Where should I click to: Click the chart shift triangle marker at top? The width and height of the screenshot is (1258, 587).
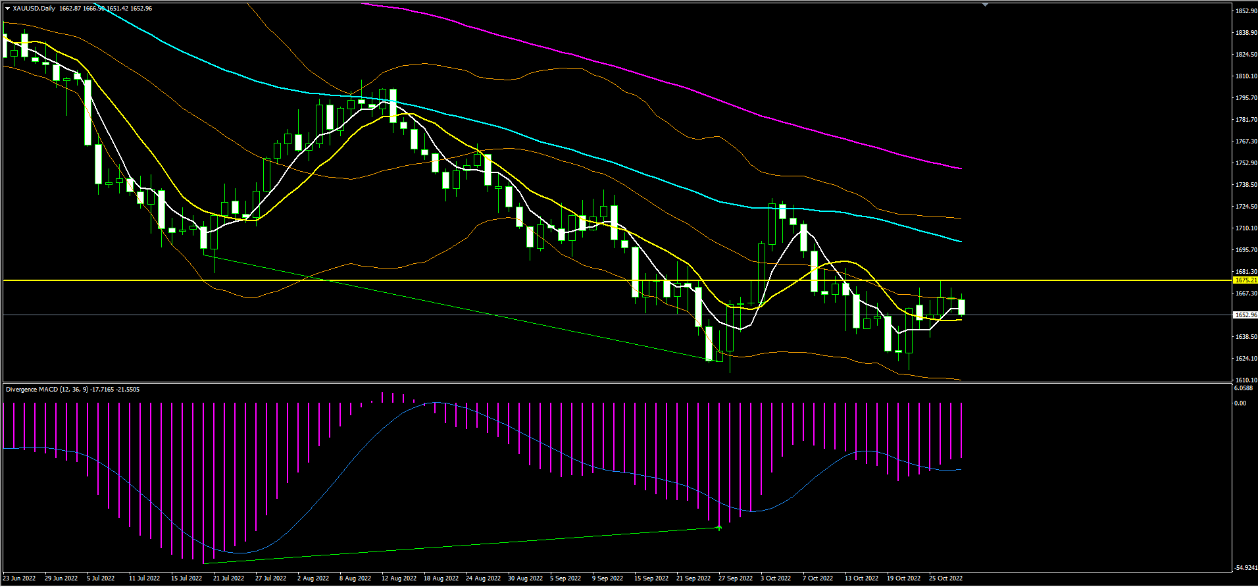coord(985,5)
